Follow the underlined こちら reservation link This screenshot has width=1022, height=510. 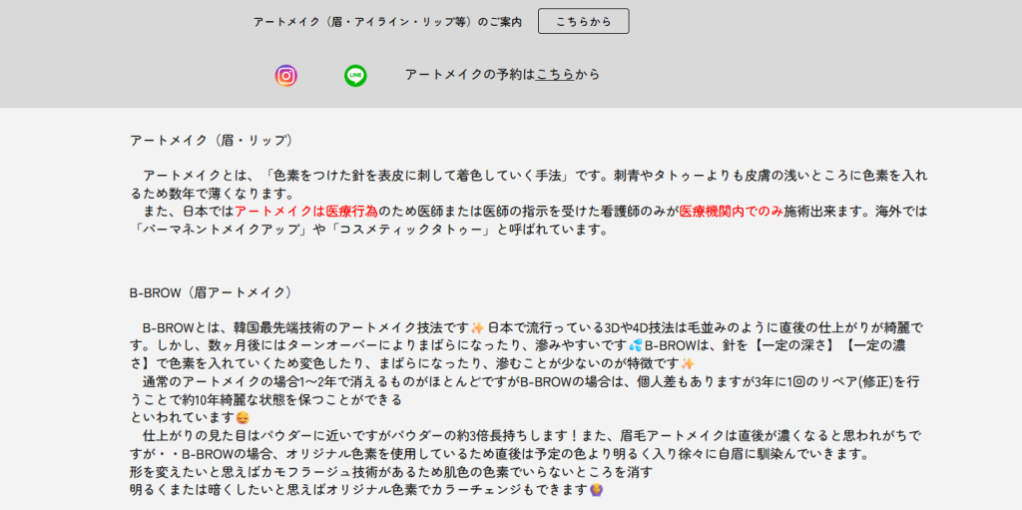pyautogui.click(x=555, y=75)
